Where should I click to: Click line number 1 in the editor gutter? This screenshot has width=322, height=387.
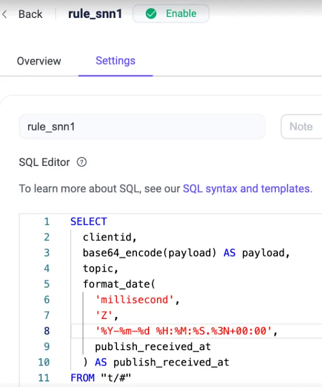click(47, 222)
